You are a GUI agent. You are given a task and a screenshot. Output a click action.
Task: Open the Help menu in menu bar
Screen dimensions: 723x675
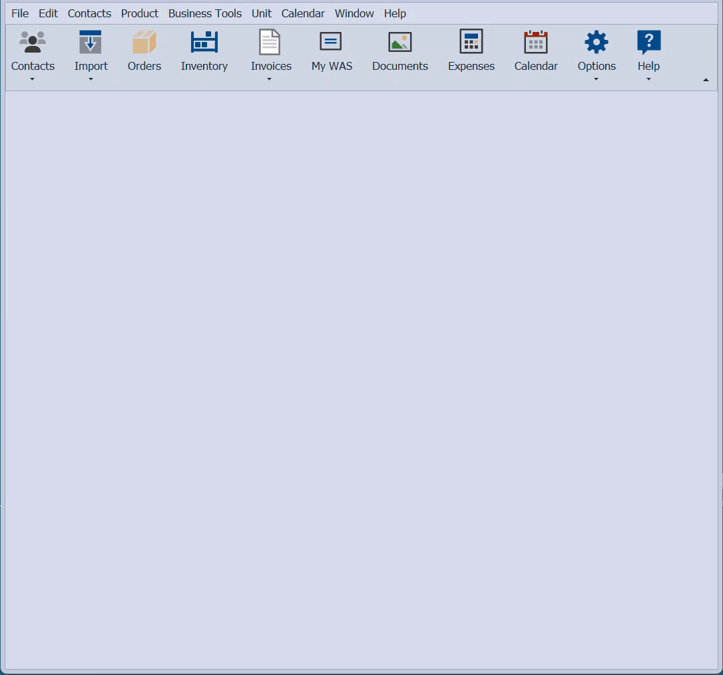point(395,13)
